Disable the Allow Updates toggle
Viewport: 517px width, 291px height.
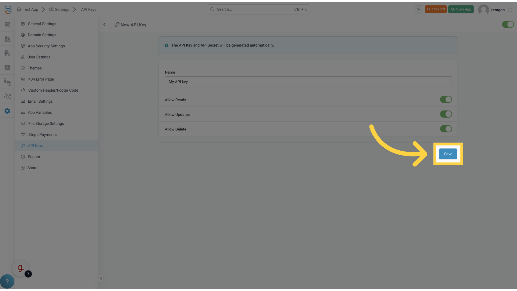click(x=446, y=114)
